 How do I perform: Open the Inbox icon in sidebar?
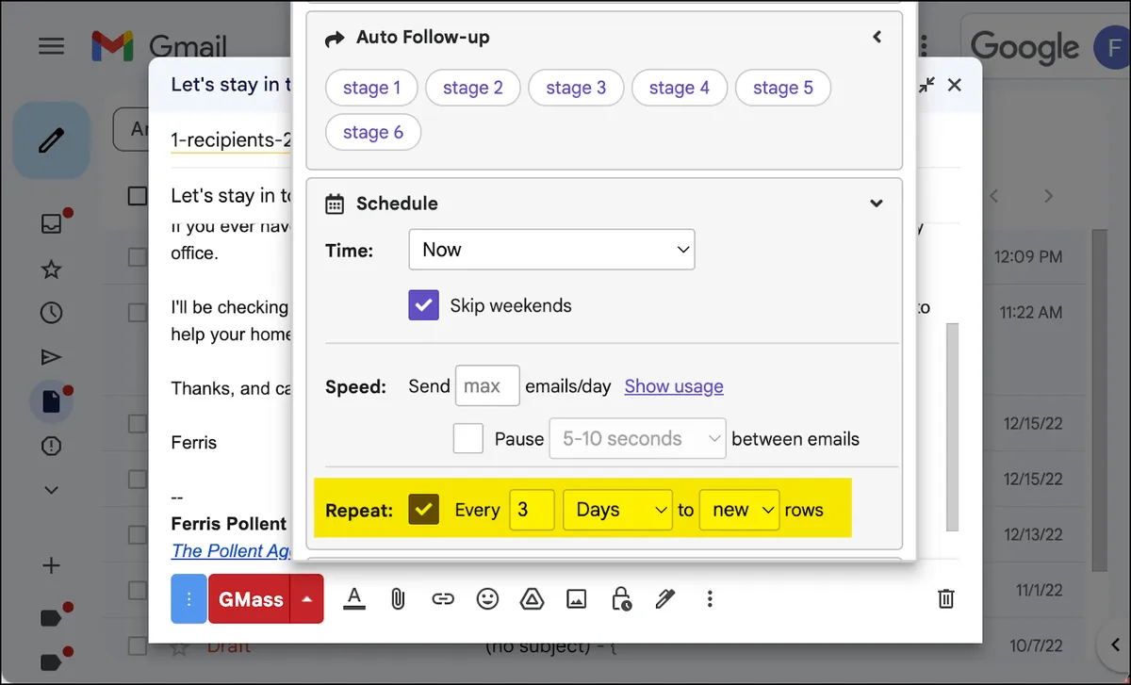(x=51, y=223)
